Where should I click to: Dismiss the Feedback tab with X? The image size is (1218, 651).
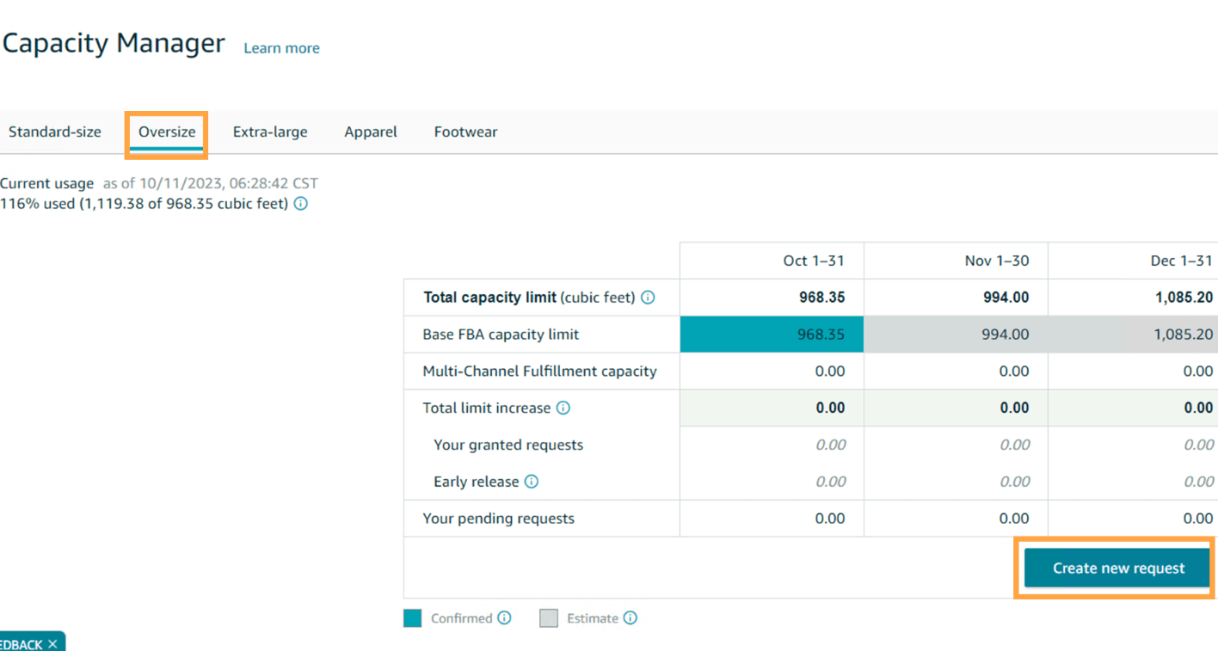[x=52, y=643]
